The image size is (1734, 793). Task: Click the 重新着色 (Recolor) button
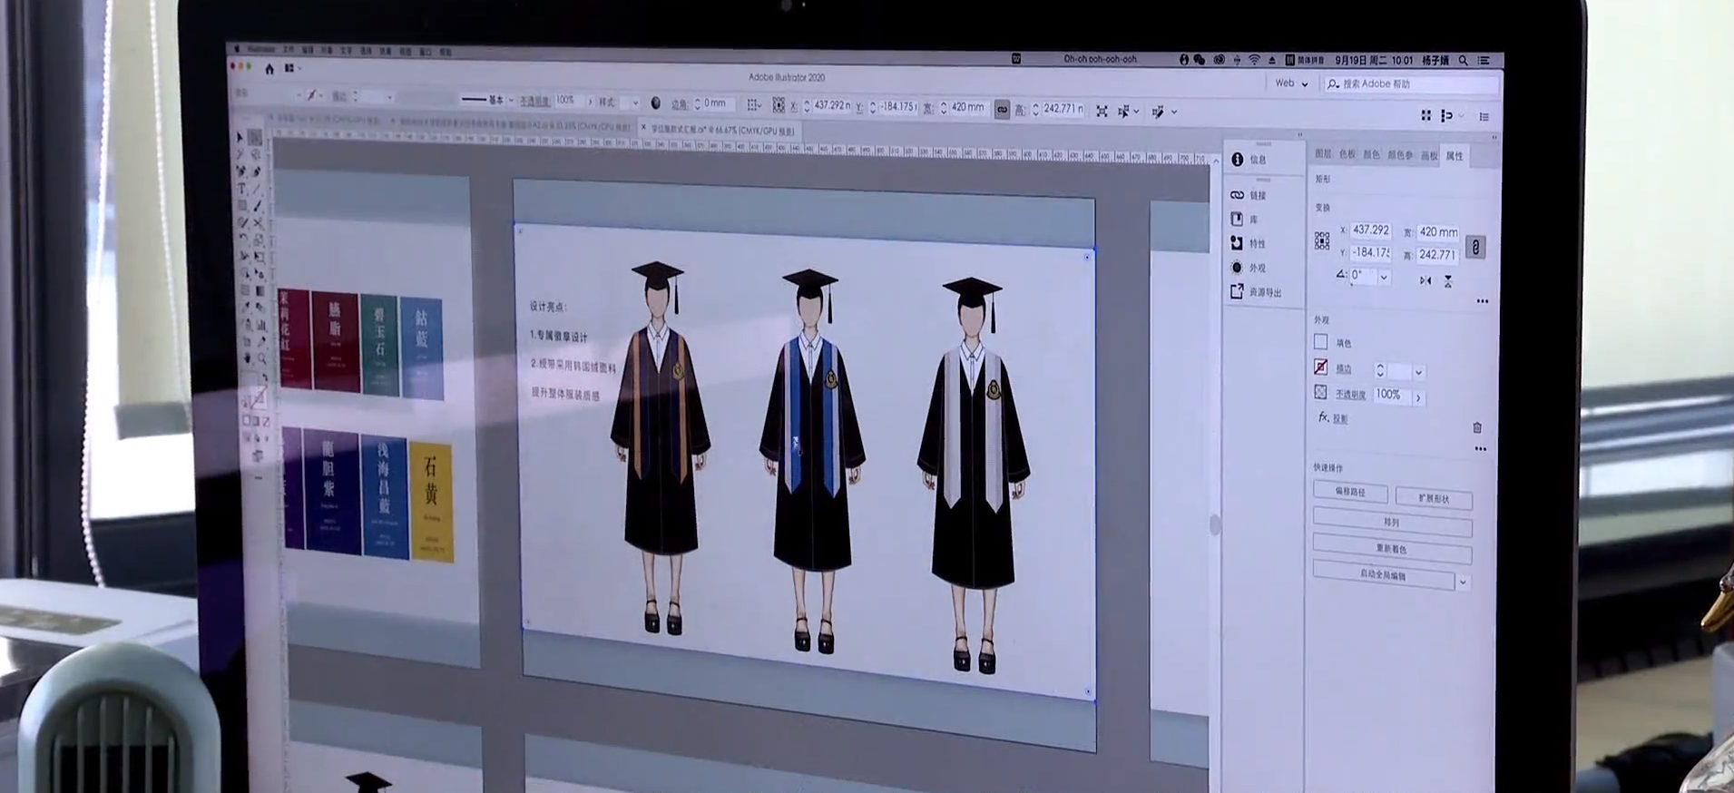[1391, 549]
